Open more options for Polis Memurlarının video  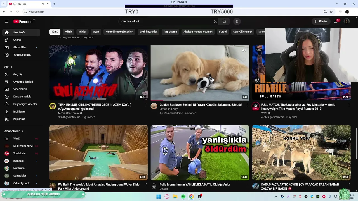[x=248, y=185]
